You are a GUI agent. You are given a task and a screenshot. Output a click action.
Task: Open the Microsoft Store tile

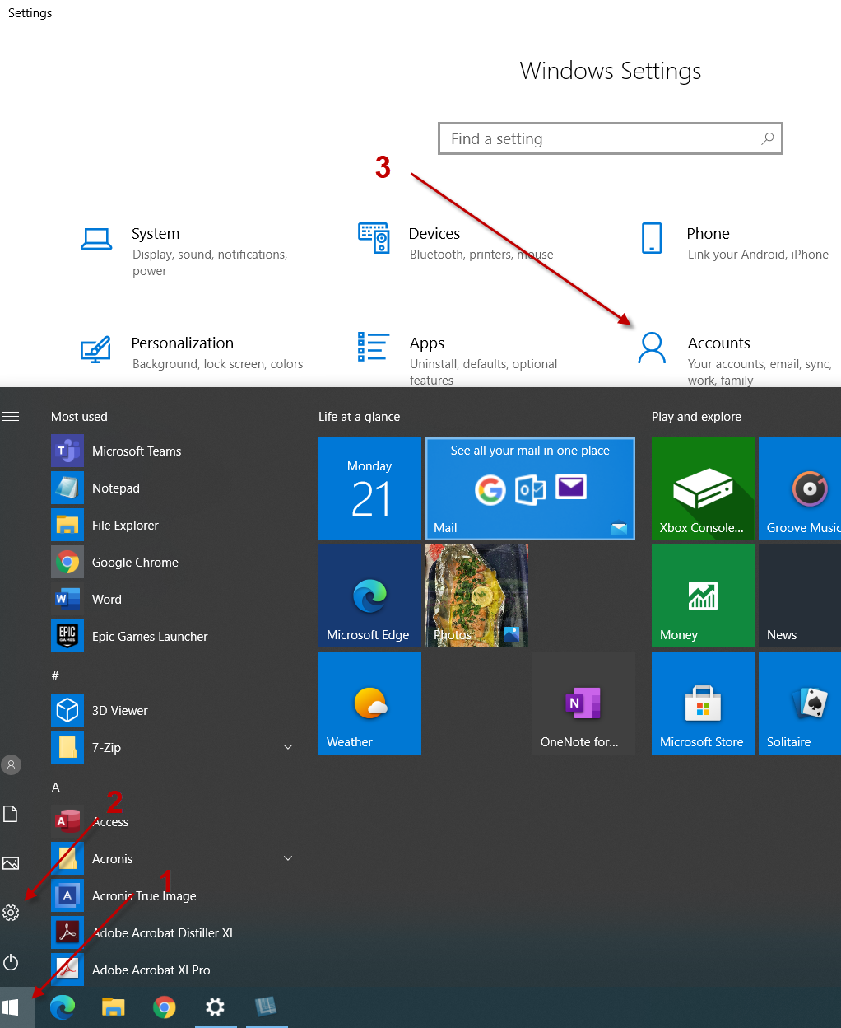click(703, 703)
